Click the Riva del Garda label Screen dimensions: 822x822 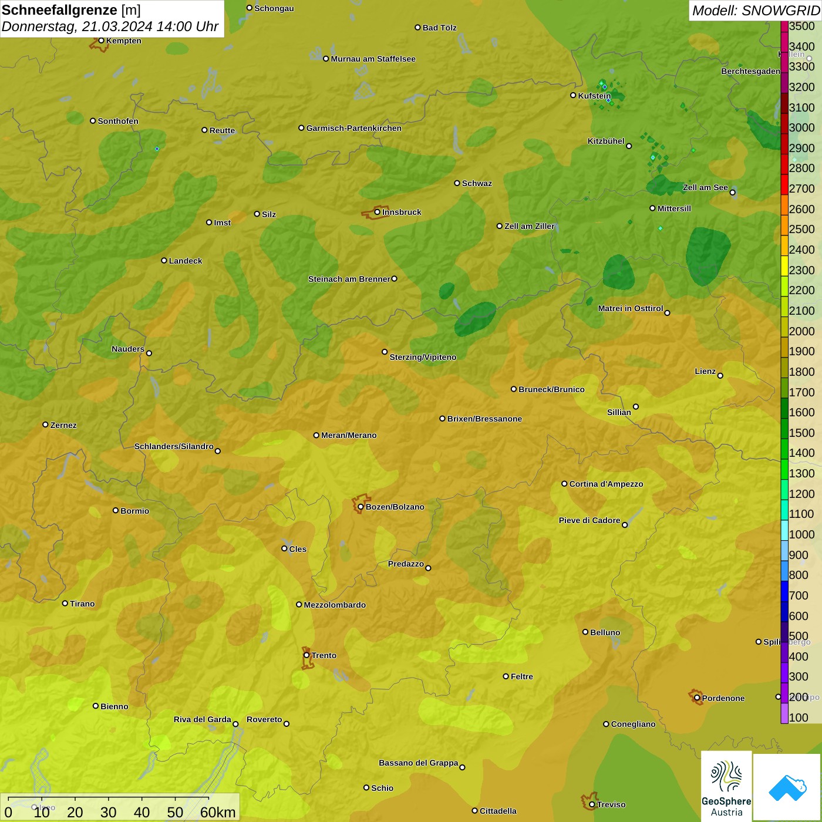pos(202,719)
